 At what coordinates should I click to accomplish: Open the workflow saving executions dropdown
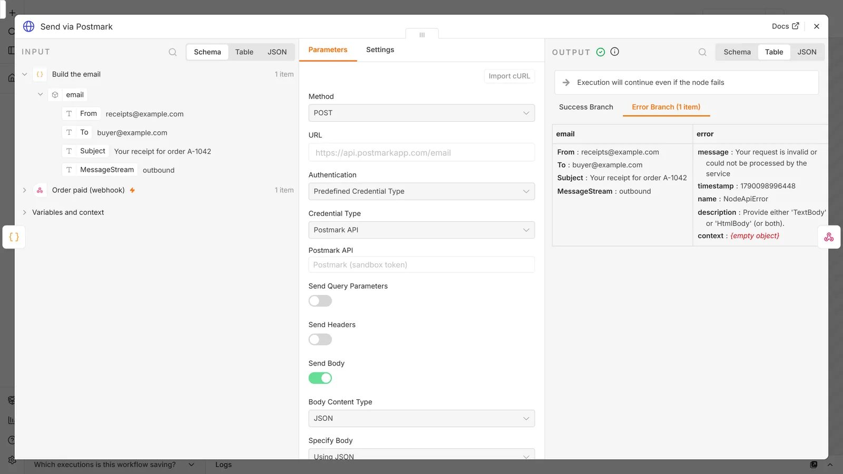[114, 465]
